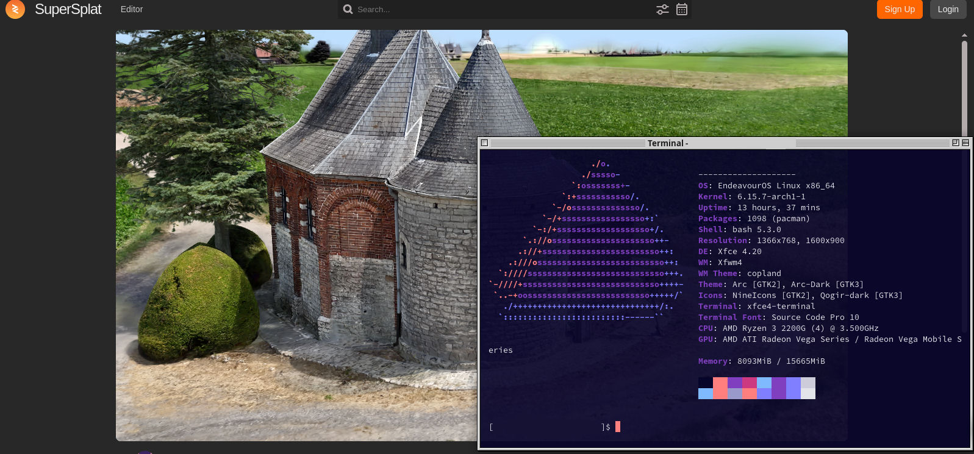Image resolution: width=974 pixels, height=454 pixels.
Task: Click the SuperSplat brand name text
Action: coord(68,9)
